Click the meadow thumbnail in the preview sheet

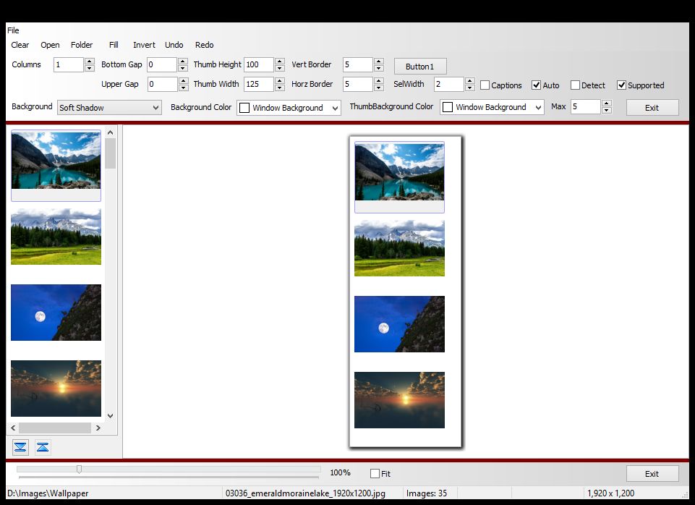pyautogui.click(x=399, y=248)
